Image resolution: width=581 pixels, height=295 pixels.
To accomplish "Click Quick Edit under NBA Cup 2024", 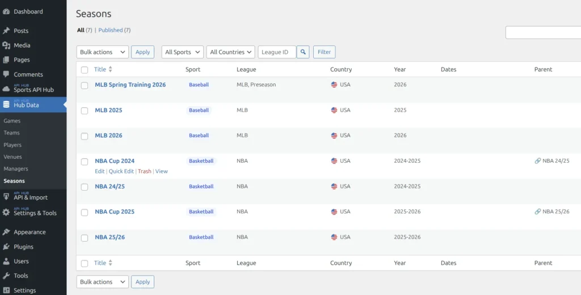I will tap(121, 171).
